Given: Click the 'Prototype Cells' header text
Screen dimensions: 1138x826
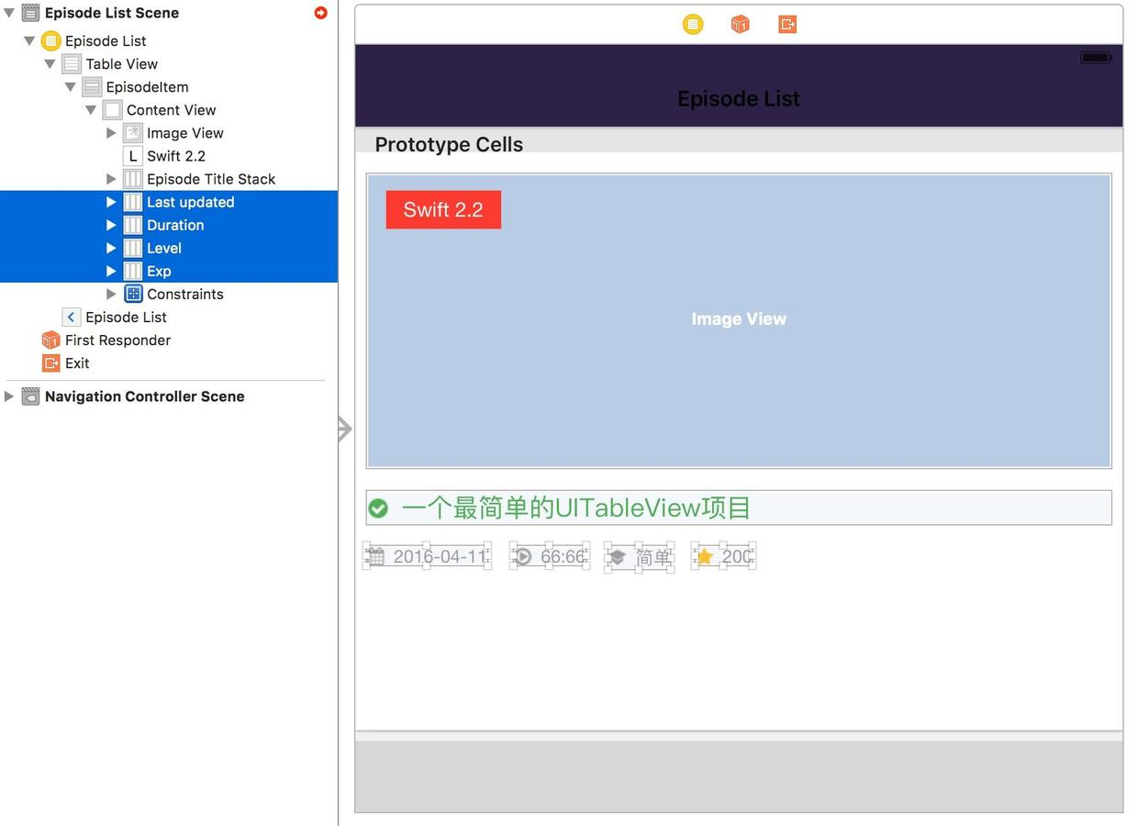Looking at the screenshot, I should (449, 144).
